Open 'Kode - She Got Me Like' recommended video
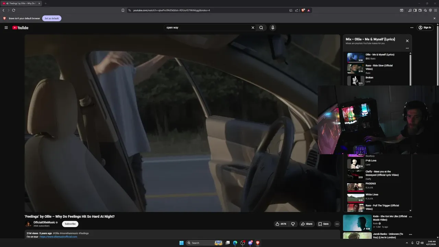 [x=376, y=223]
